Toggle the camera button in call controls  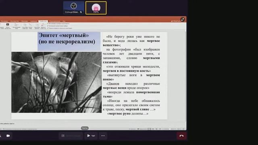tap(8, 136)
